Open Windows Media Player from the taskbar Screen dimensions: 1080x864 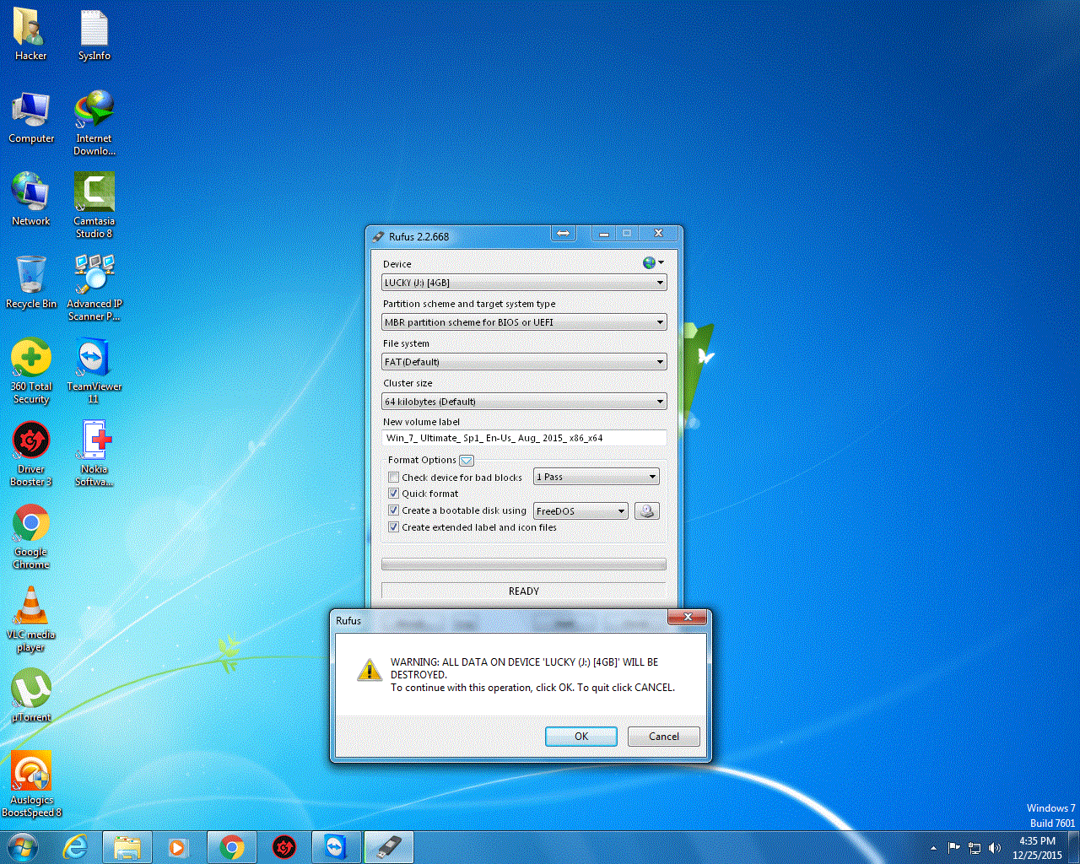(178, 847)
